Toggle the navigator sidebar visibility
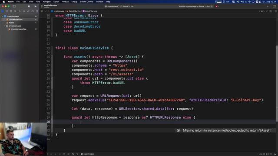Screen dimensions: 278x156 click(x=14, y=6)
